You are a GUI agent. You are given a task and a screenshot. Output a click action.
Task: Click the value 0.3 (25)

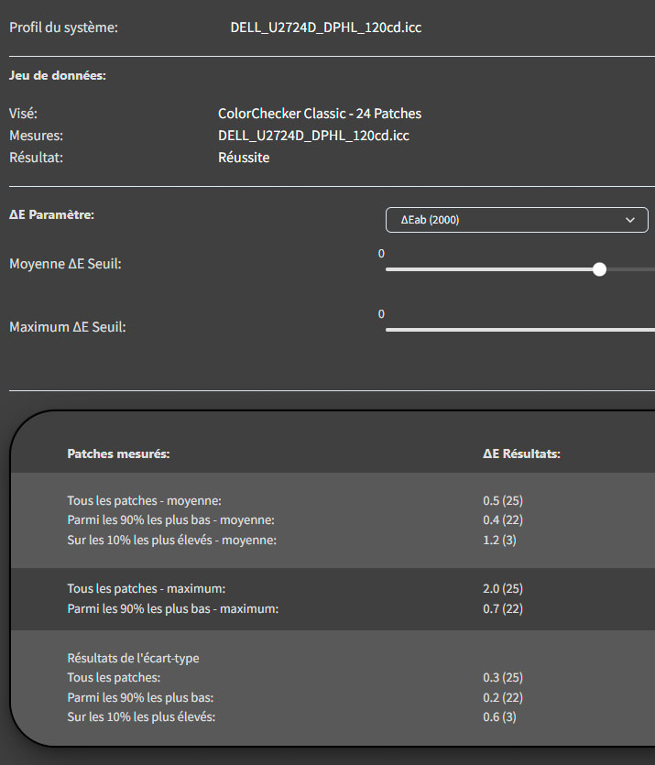click(x=503, y=678)
